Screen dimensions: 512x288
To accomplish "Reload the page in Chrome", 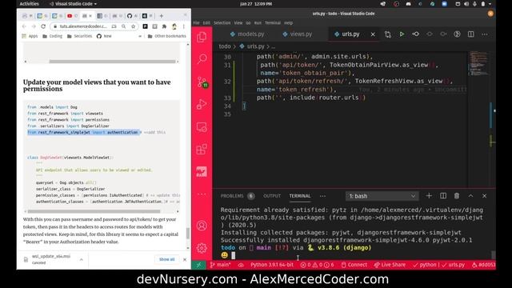I will 43,26.
